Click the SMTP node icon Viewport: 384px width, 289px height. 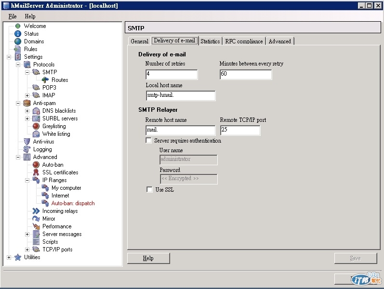click(36, 72)
